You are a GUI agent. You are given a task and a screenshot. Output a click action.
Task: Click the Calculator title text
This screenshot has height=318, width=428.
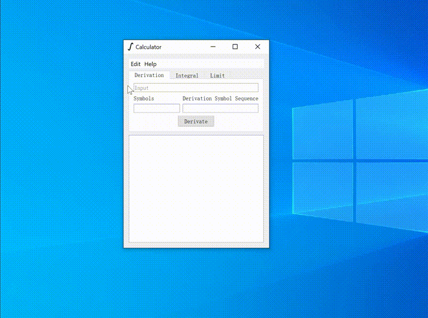tap(149, 47)
